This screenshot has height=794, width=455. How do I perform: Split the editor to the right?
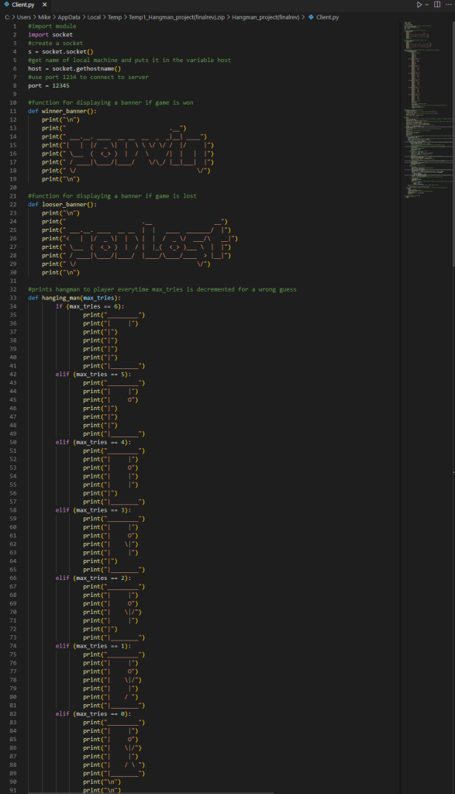[437, 5]
